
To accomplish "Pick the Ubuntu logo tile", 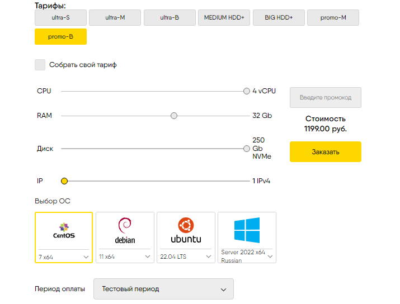I will pyautogui.click(x=186, y=230).
